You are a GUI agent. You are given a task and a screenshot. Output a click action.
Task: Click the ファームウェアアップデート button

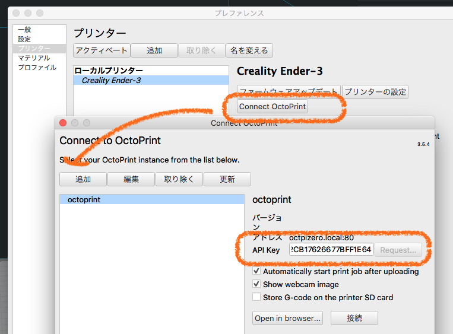[x=289, y=92]
